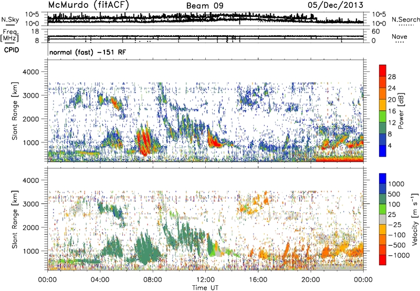Screen dimensions: 420x291
Task: Click the 'N.Sky' legend label
Action: pyautogui.click(x=10, y=19)
